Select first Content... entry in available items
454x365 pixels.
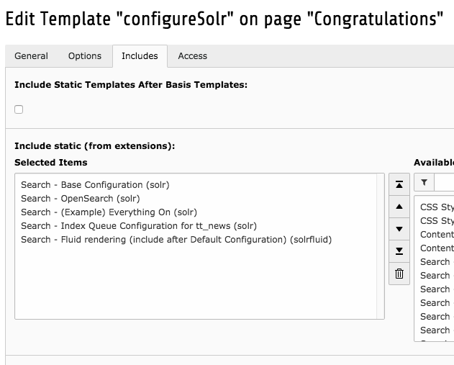click(x=437, y=235)
